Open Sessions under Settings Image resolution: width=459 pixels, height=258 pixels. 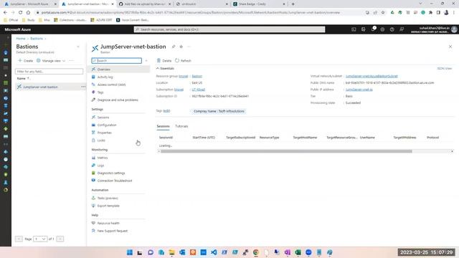click(103, 118)
